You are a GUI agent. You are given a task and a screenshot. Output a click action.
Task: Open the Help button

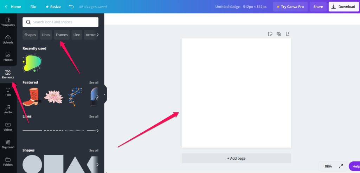(x=355, y=166)
